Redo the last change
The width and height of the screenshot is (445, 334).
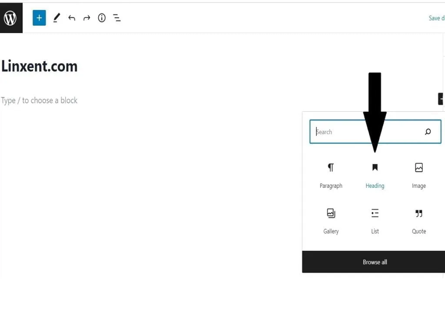(x=86, y=18)
